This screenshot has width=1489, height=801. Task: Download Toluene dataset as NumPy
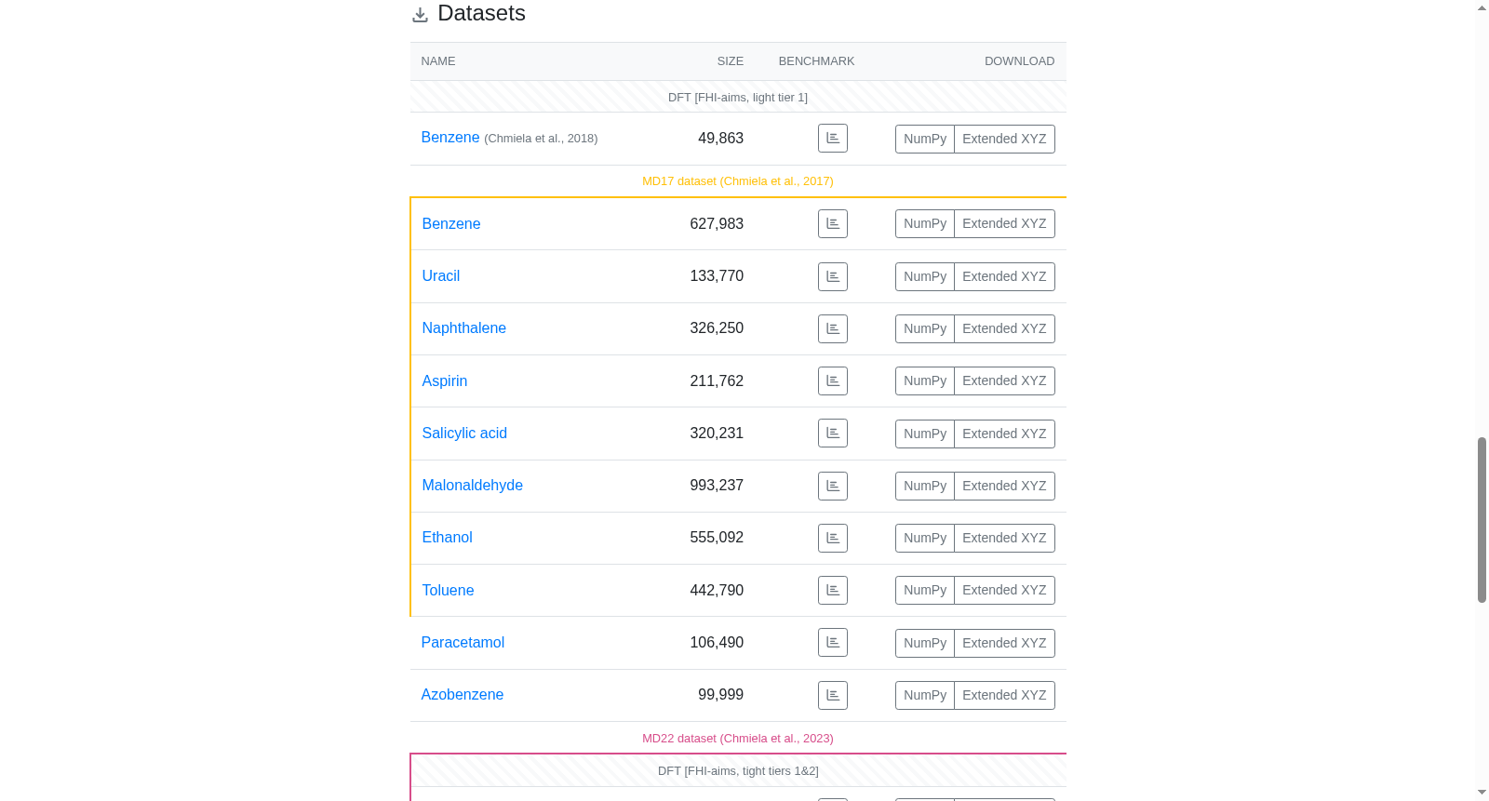pos(925,590)
